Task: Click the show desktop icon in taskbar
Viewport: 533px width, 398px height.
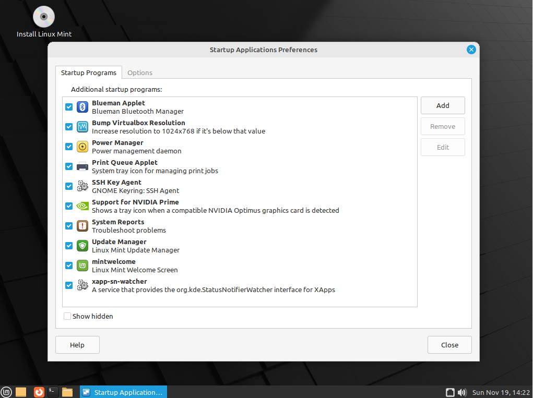Action: click(x=21, y=392)
